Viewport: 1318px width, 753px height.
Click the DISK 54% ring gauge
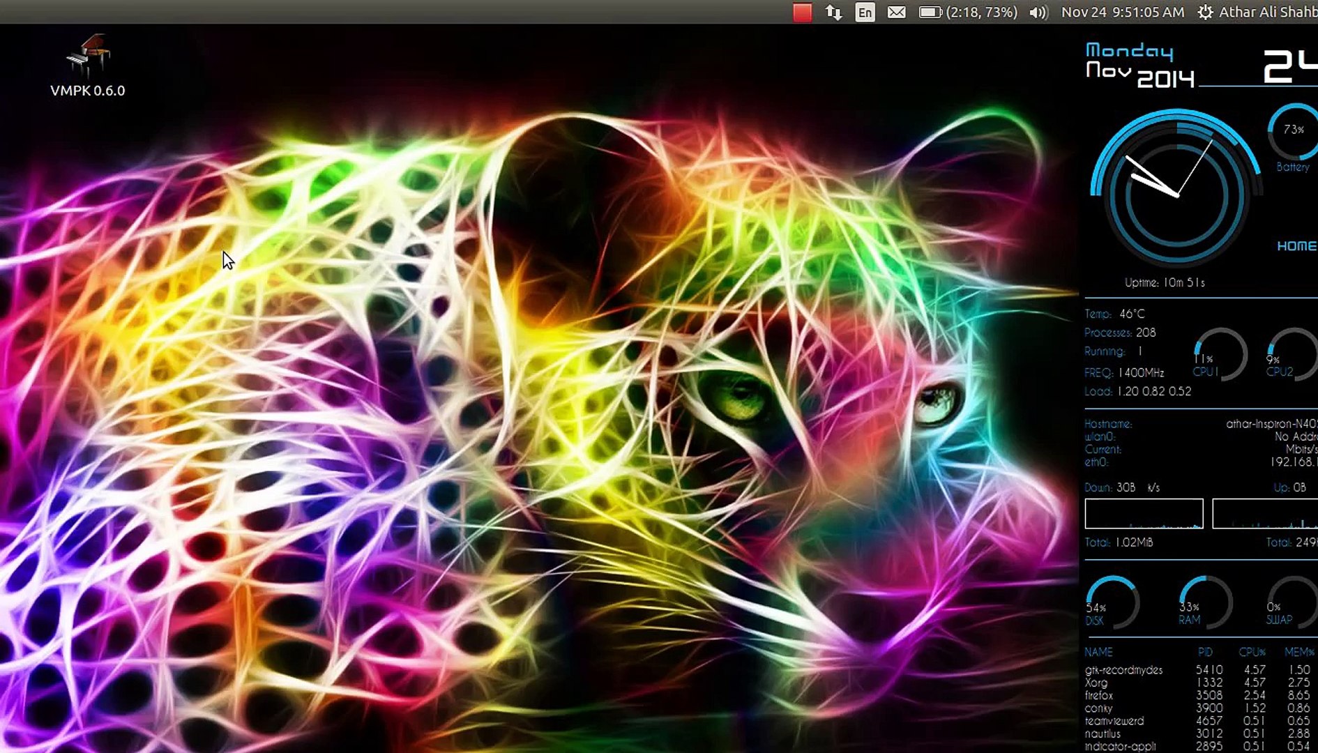point(1112,602)
